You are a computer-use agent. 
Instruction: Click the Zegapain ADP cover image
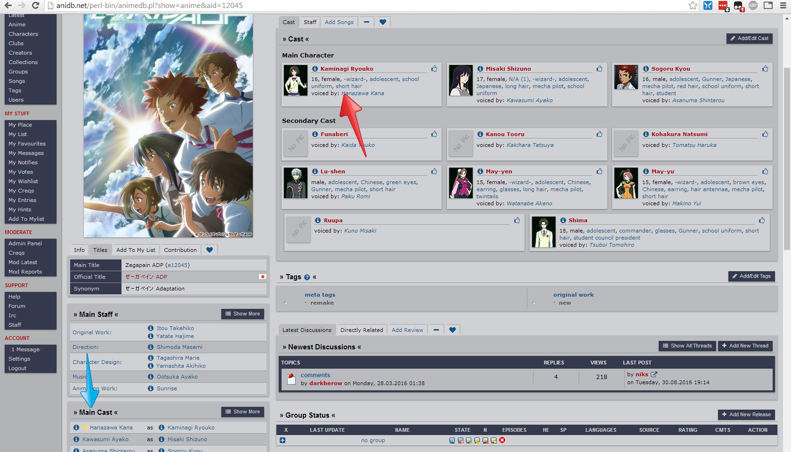168,126
